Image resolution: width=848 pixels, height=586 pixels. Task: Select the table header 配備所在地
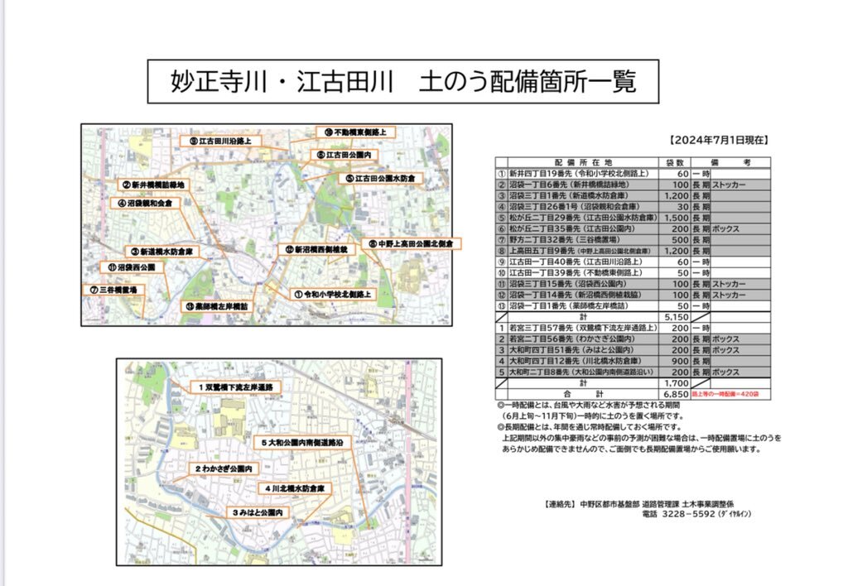coord(583,162)
